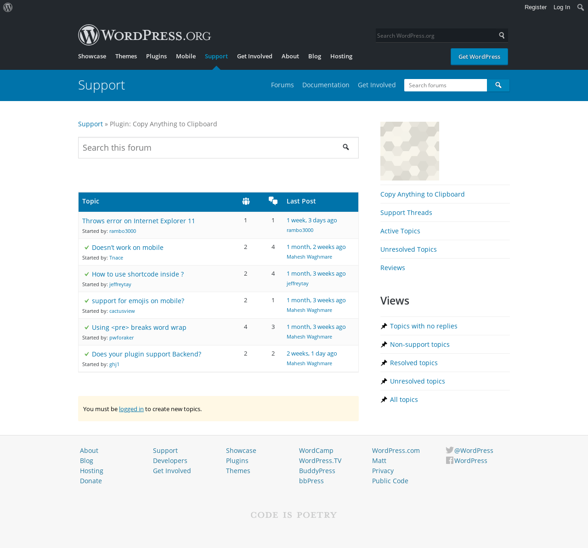Open the '2 weeks, 1 day ago' last post

click(x=312, y=354)
